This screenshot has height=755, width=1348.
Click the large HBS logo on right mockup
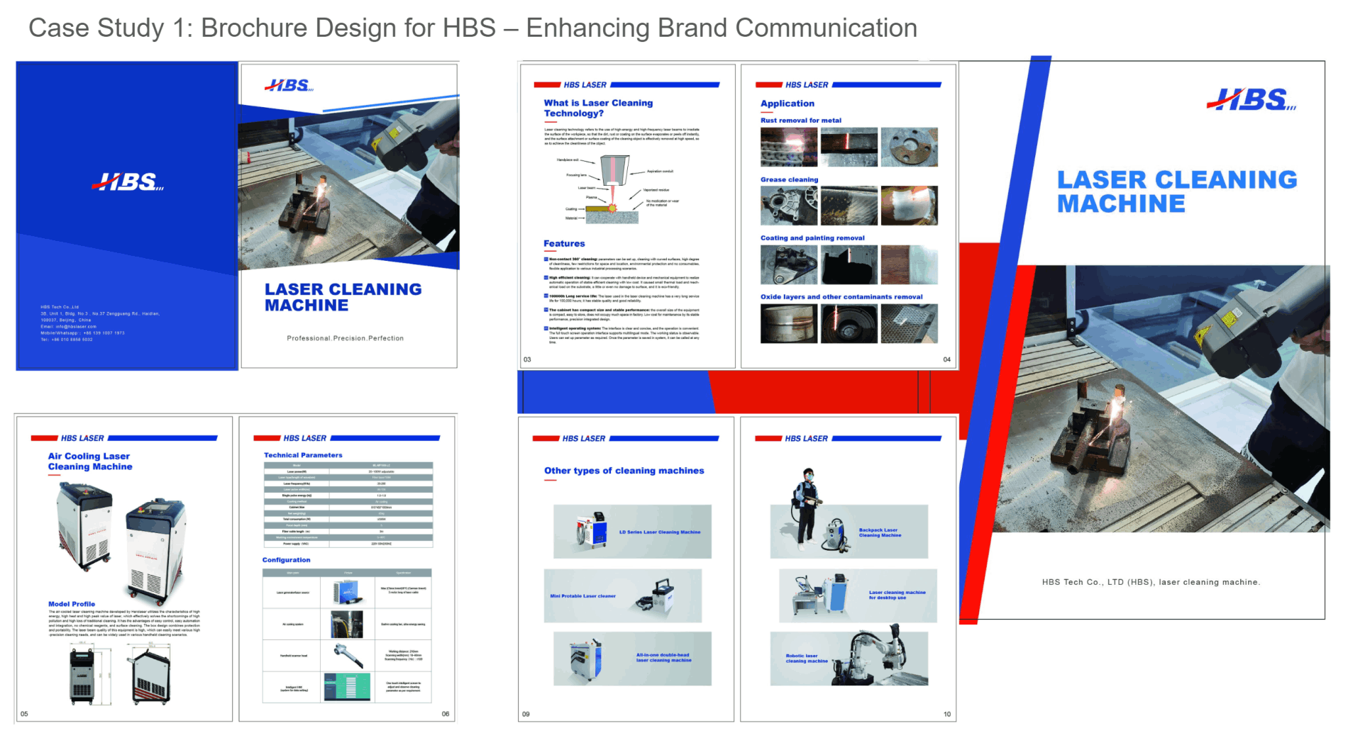[1251, 100]
